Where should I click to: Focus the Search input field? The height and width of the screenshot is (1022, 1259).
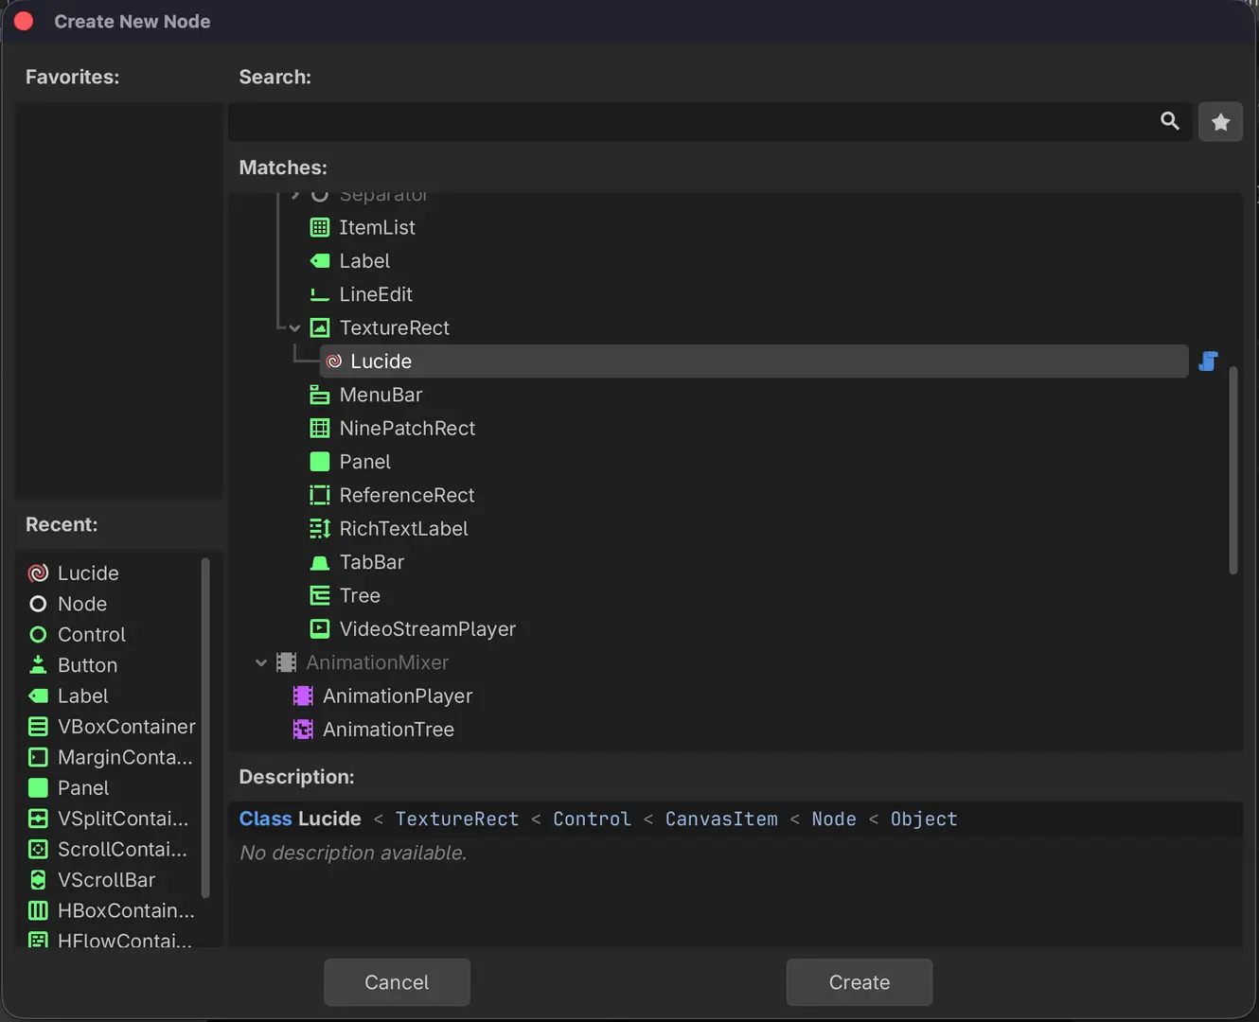click(691, 122)
